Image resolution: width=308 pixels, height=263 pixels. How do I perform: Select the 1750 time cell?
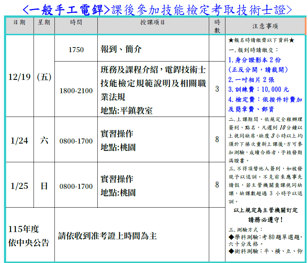click(x=76, y=50)
